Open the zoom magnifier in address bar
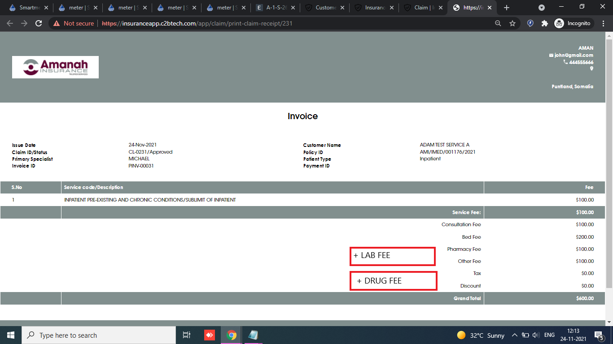The height and width of the screenshot is (344, 613). click(x=498, y=23)
